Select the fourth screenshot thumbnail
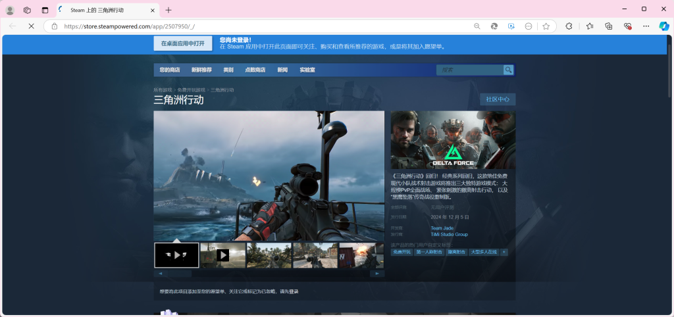The height and width of the screenshot is (317, 674). click(x=315, y=255)
